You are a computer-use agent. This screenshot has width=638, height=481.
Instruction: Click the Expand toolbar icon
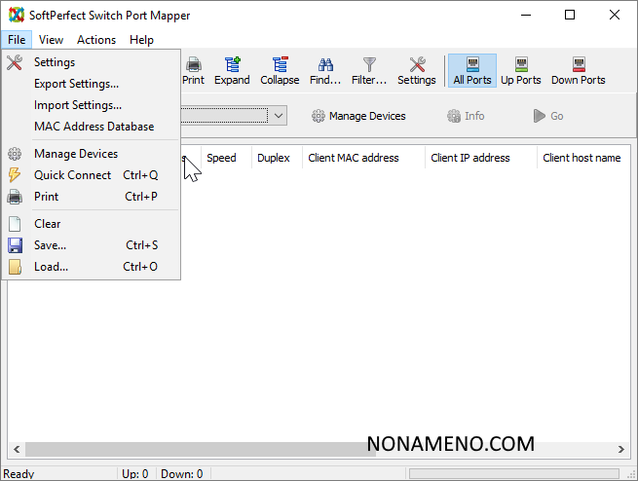click(232, 70)
